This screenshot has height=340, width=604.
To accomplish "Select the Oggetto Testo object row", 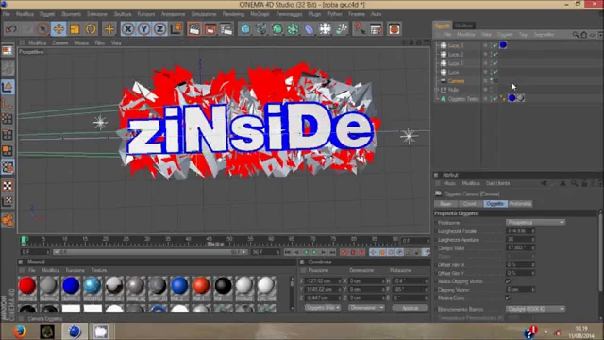I will click(463, 99).
